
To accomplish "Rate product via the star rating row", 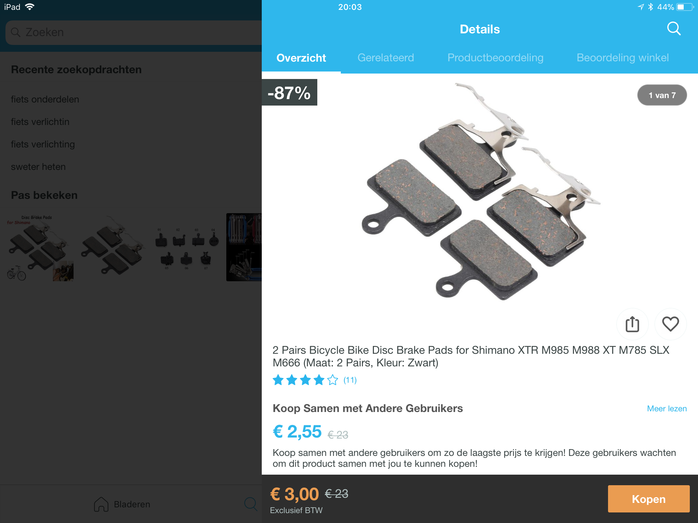I will [x=305, y=380].
